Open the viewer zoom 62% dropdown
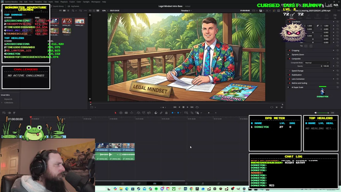Image resolution: width=341 pixels, height=192 pixels. (105, 10)
